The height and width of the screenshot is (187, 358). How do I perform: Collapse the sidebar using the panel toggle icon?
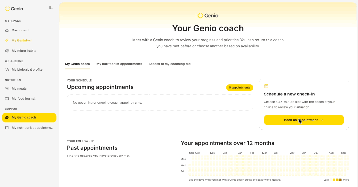(51, 8)
